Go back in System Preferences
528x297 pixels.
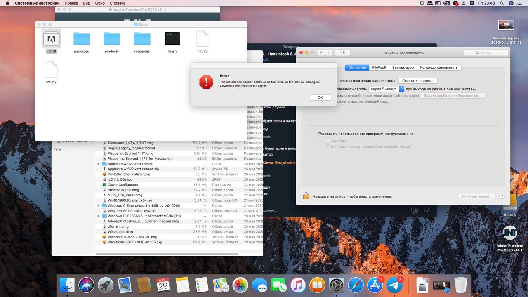click(x=320, y=52)
